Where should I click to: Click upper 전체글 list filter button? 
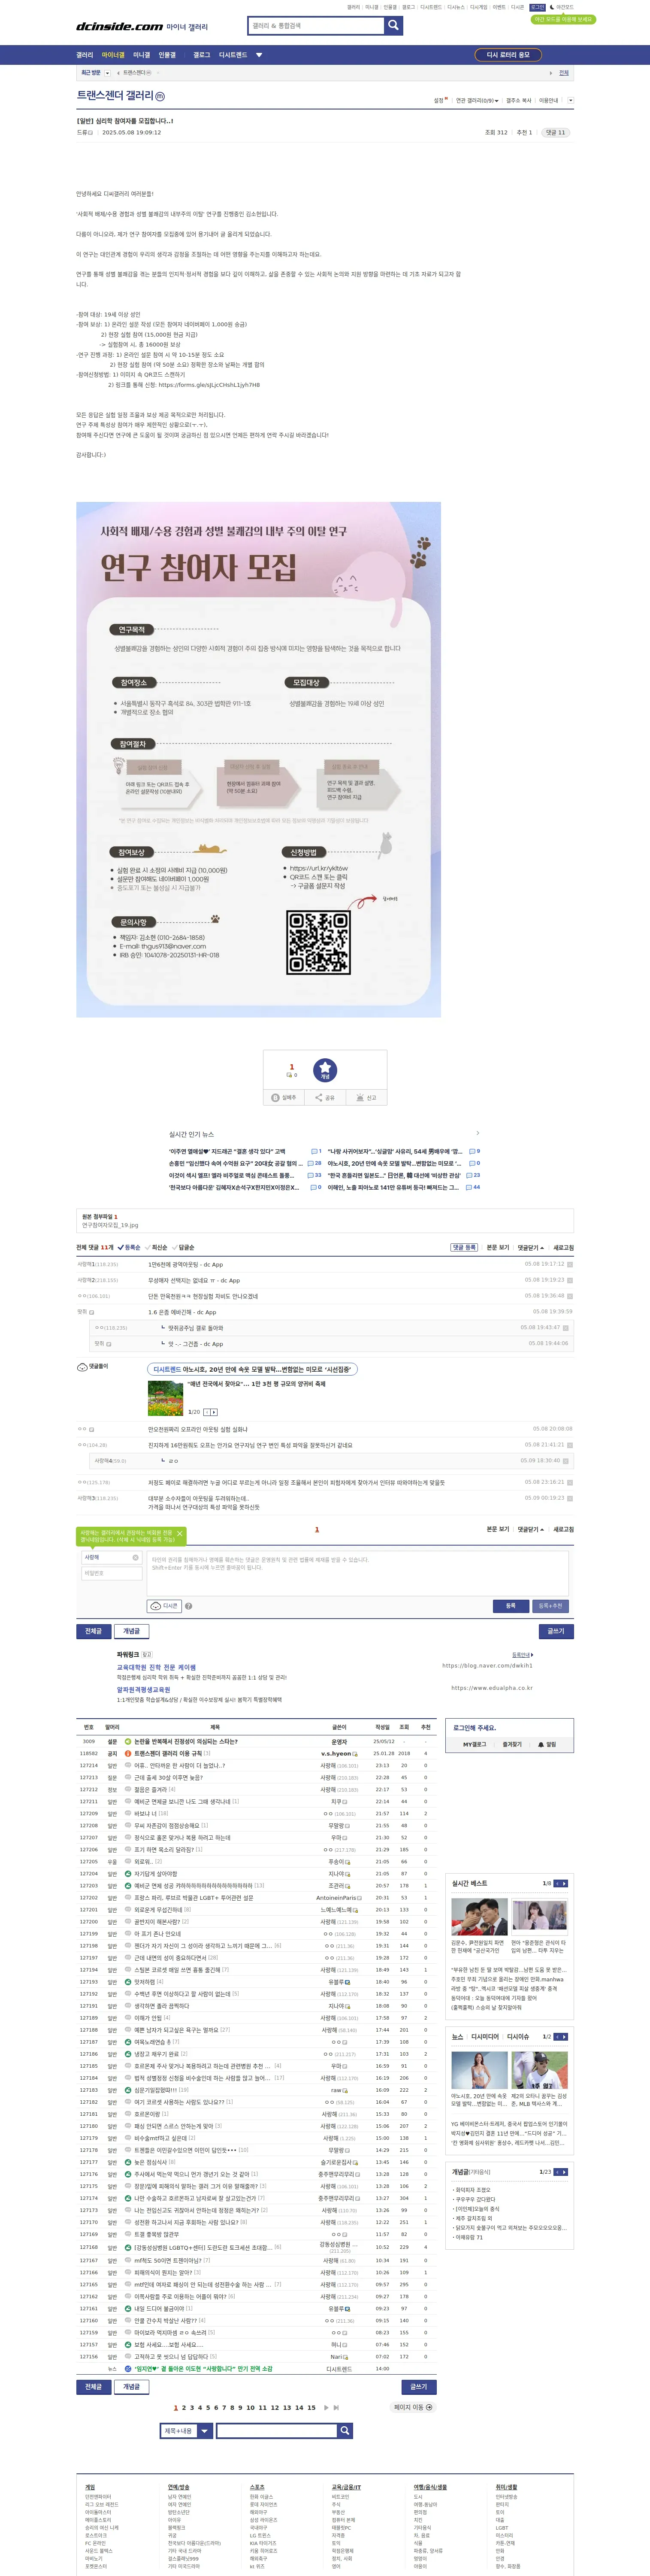[x=93, y=1631]
